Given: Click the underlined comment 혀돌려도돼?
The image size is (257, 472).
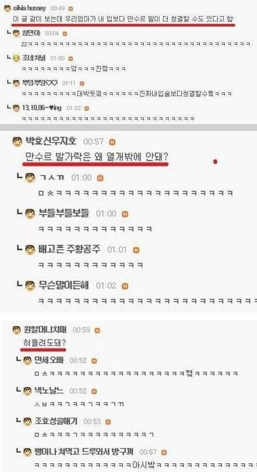Looking at the screenshot, I should click(x=44, y=343).
